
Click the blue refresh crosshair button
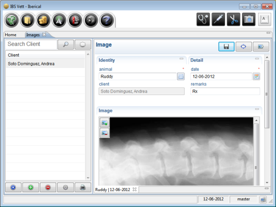coord(244,47)
